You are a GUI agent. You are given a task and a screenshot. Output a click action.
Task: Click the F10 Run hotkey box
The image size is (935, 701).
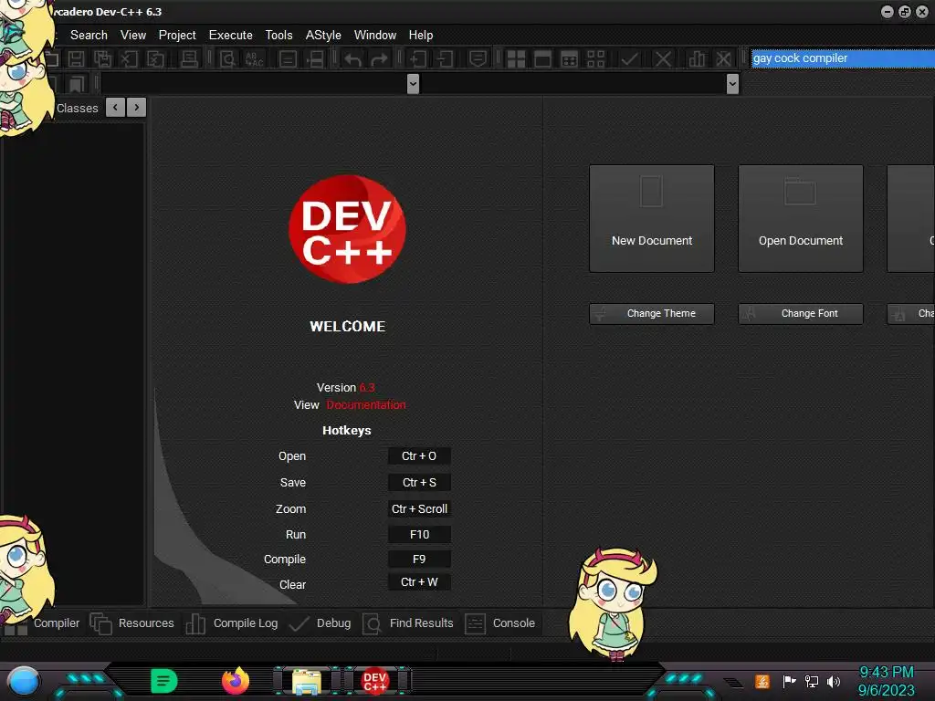pyautogui.click(x=419, y=535)
